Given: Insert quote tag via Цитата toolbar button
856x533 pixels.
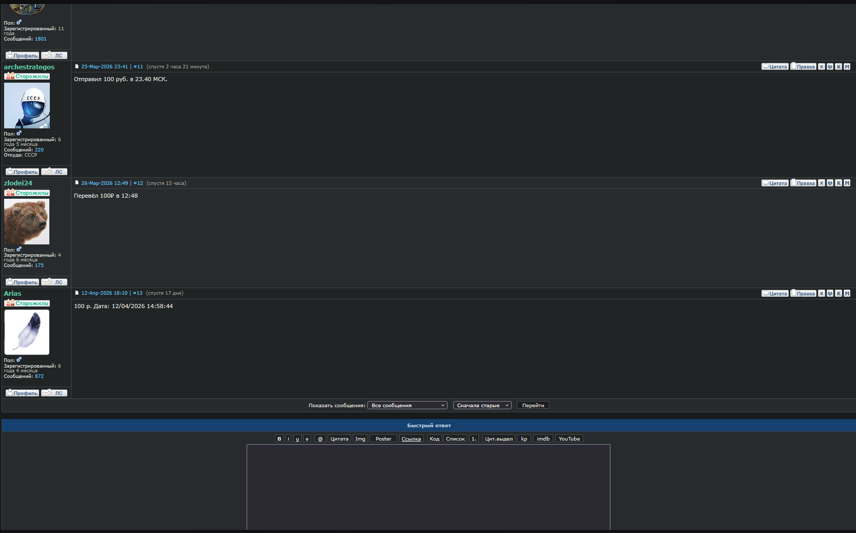Looking at the screenshot, I should point(339,439).
